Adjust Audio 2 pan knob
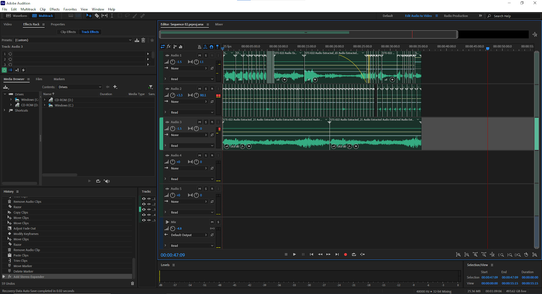This screenshot has width=542, height=294. 196,95
